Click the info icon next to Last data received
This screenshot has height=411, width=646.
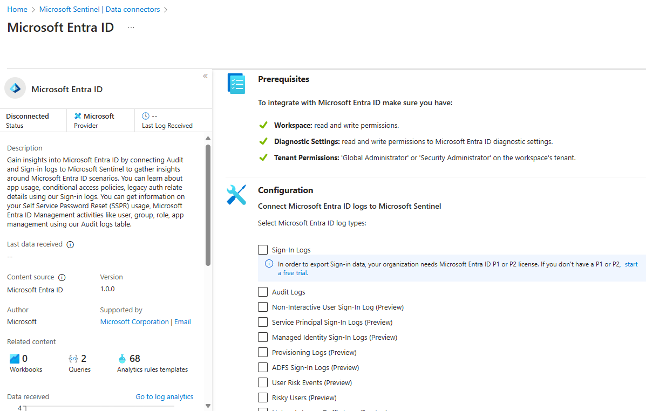tap(70, 244)
